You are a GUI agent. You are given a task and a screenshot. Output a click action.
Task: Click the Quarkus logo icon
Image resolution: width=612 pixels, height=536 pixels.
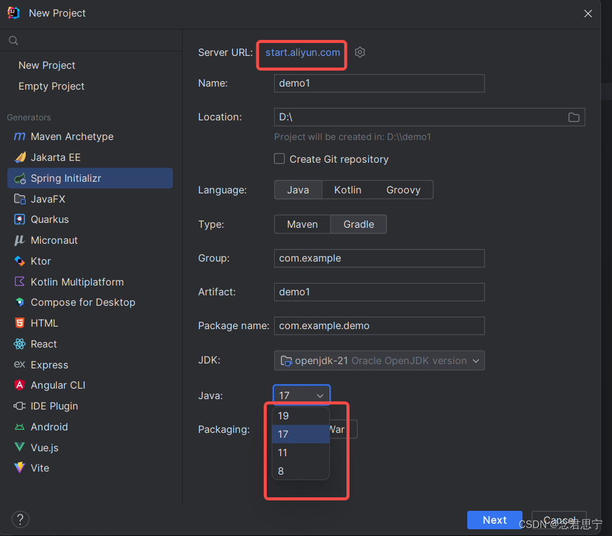20,220
